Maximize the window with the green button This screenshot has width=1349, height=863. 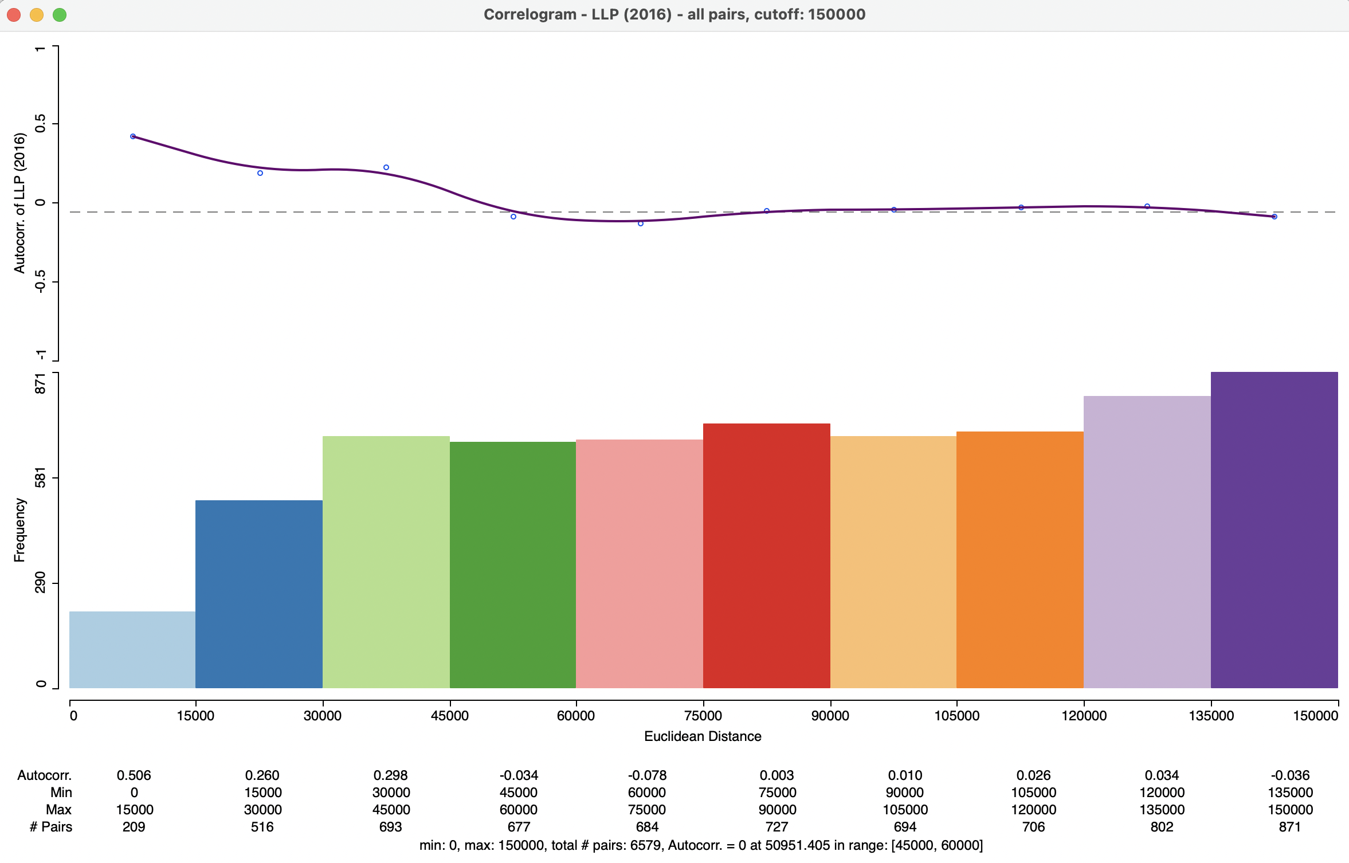pyautogui.click(x=60, y=15)
